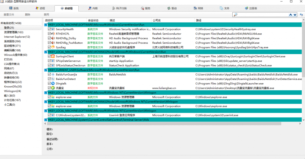The width and height of the screenshot is (305, 159).
Task: Select the 启动项 tab
Action: tap(66, 8)
